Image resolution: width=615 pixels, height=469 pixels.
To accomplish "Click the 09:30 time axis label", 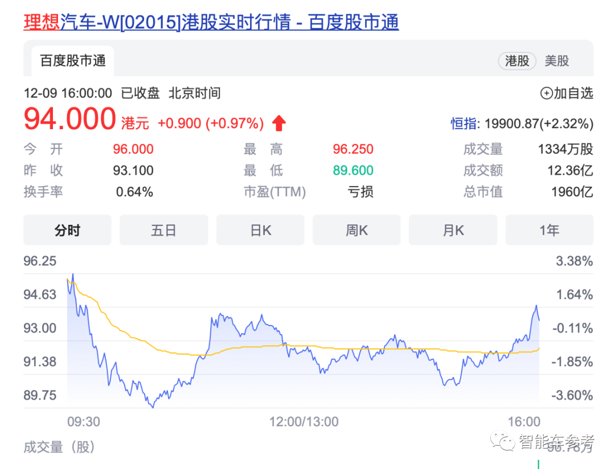I will [84, 422].
